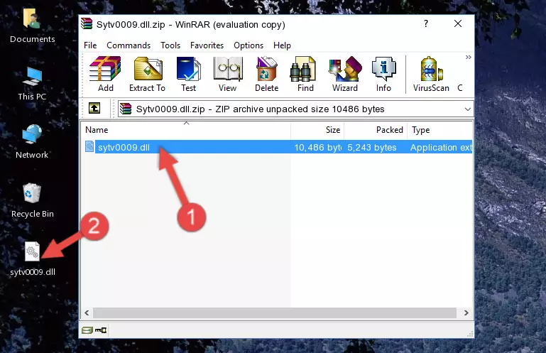Go up one folder level

(x=94, y=109)
